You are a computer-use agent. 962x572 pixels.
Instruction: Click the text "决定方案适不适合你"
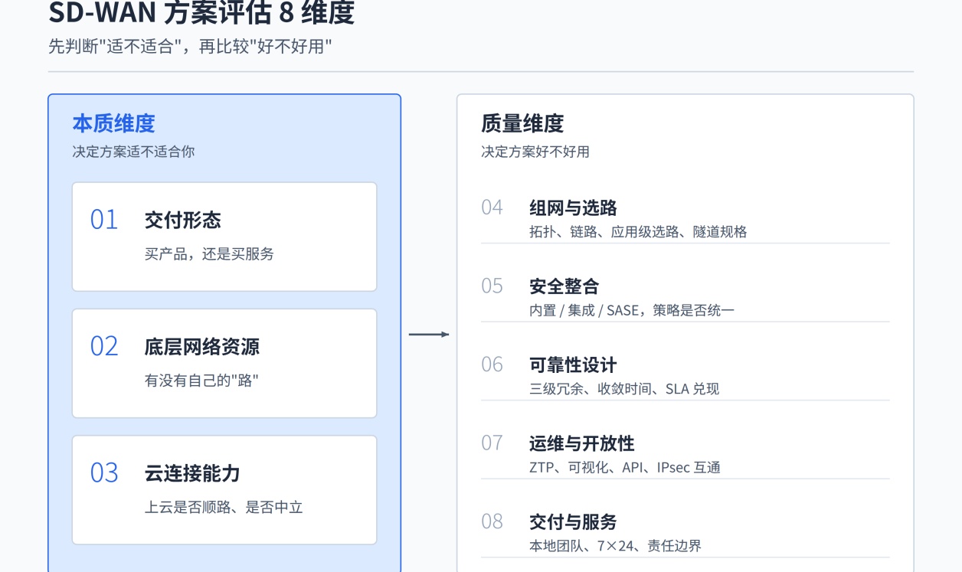[x=133, y=152]
